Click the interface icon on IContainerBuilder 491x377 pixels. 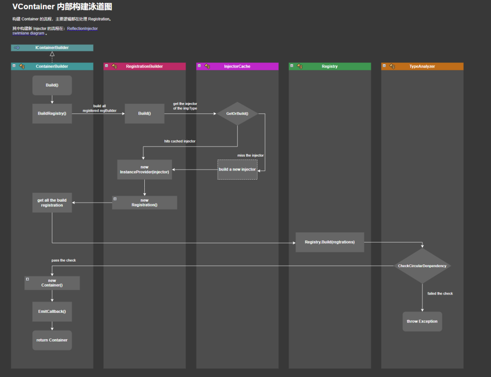point(17,48)
